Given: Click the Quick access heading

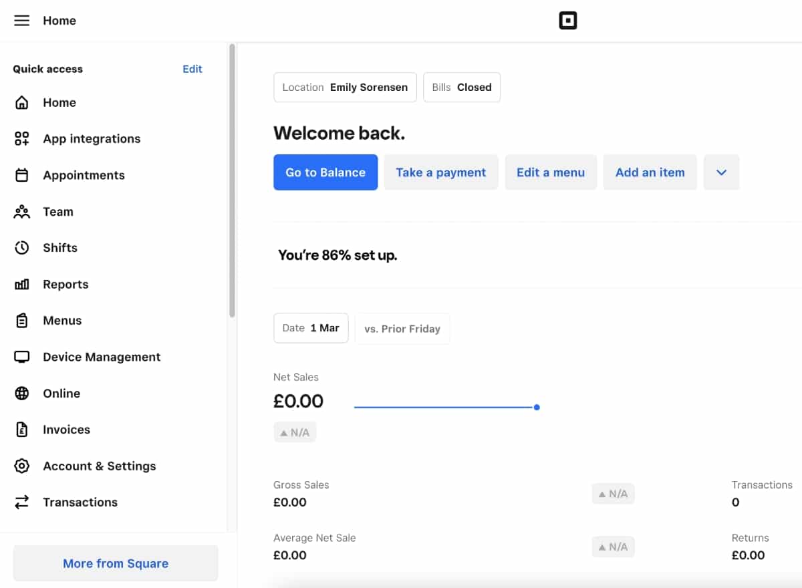Looking at the screenshot, I should coord(47,69).
